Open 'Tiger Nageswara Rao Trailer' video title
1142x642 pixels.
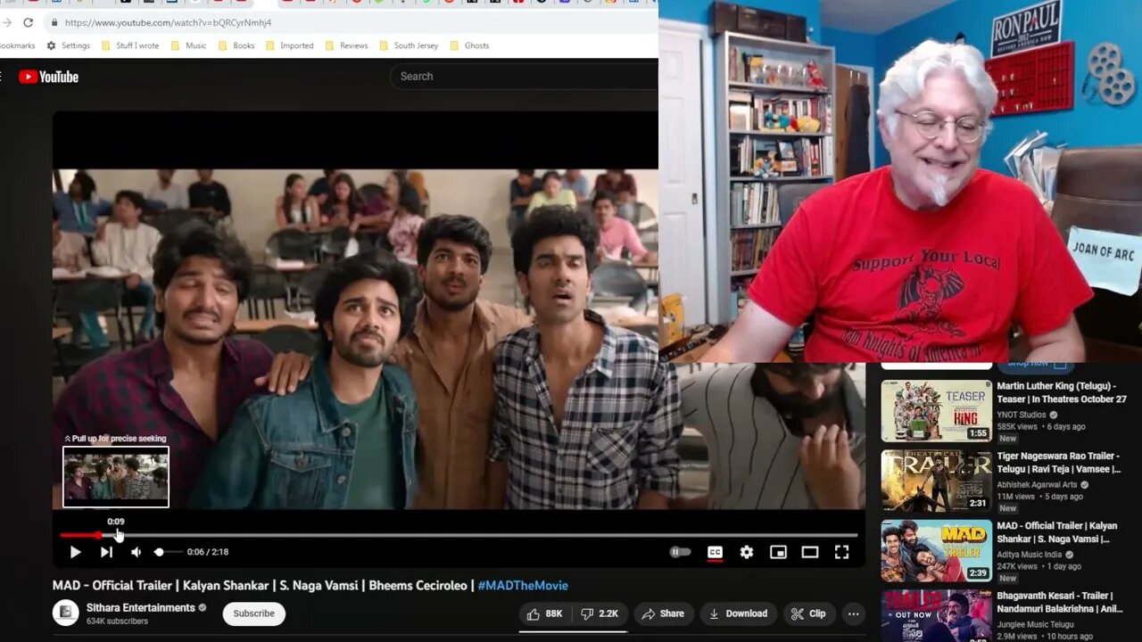pyautogui.click(x=1059, y=463)
